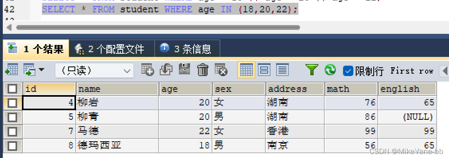Click the green filter funnel icon

click(312, 70)
